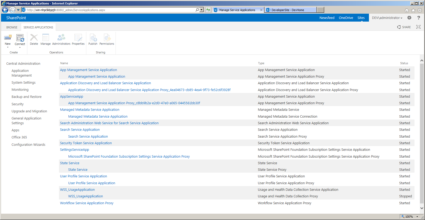Viewport: 425px width, 220px height.
Task: Click the Type column header
Action: click(261, 63)
